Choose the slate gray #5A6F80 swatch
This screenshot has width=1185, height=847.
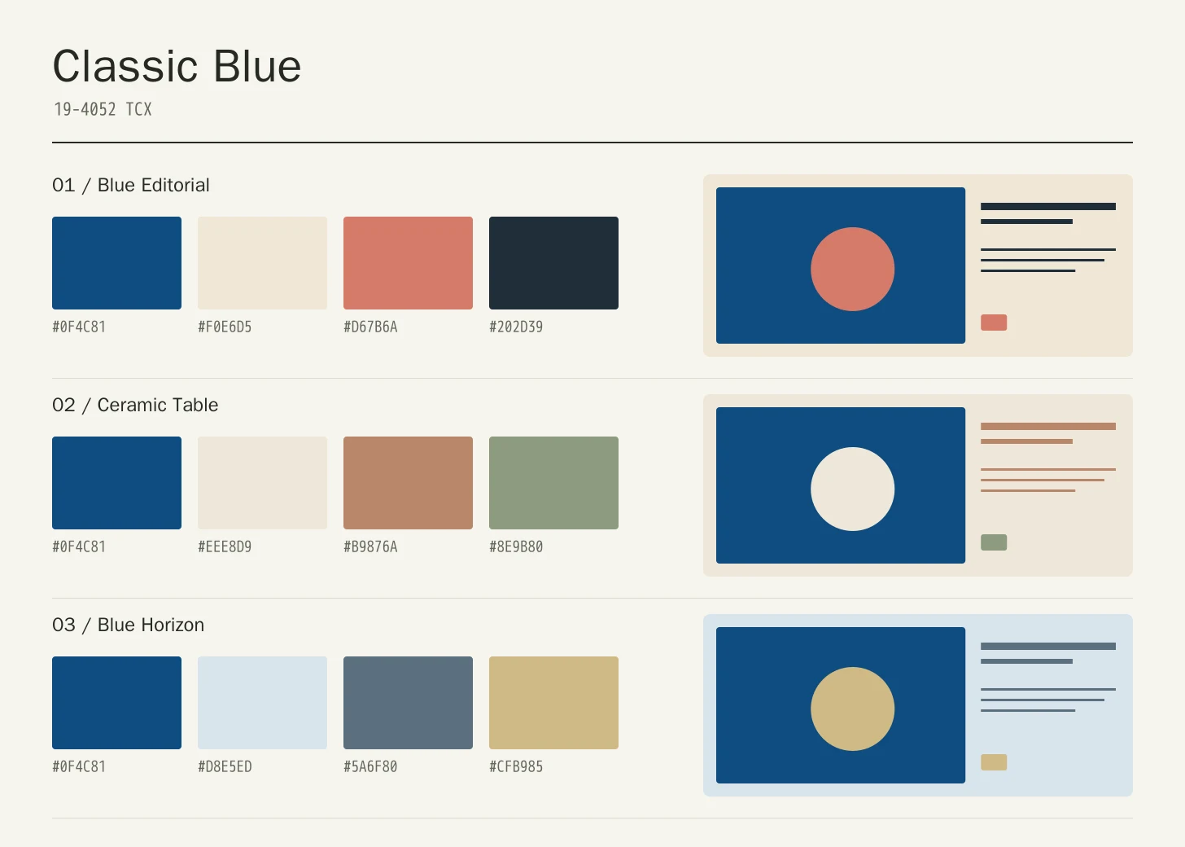pyautogui.click(x=408, y=703)
